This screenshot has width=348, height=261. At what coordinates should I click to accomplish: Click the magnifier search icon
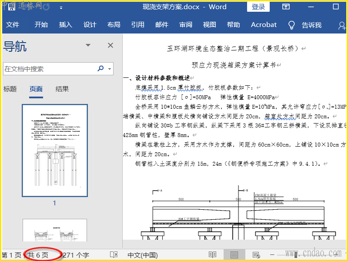(x=101, y=69)
